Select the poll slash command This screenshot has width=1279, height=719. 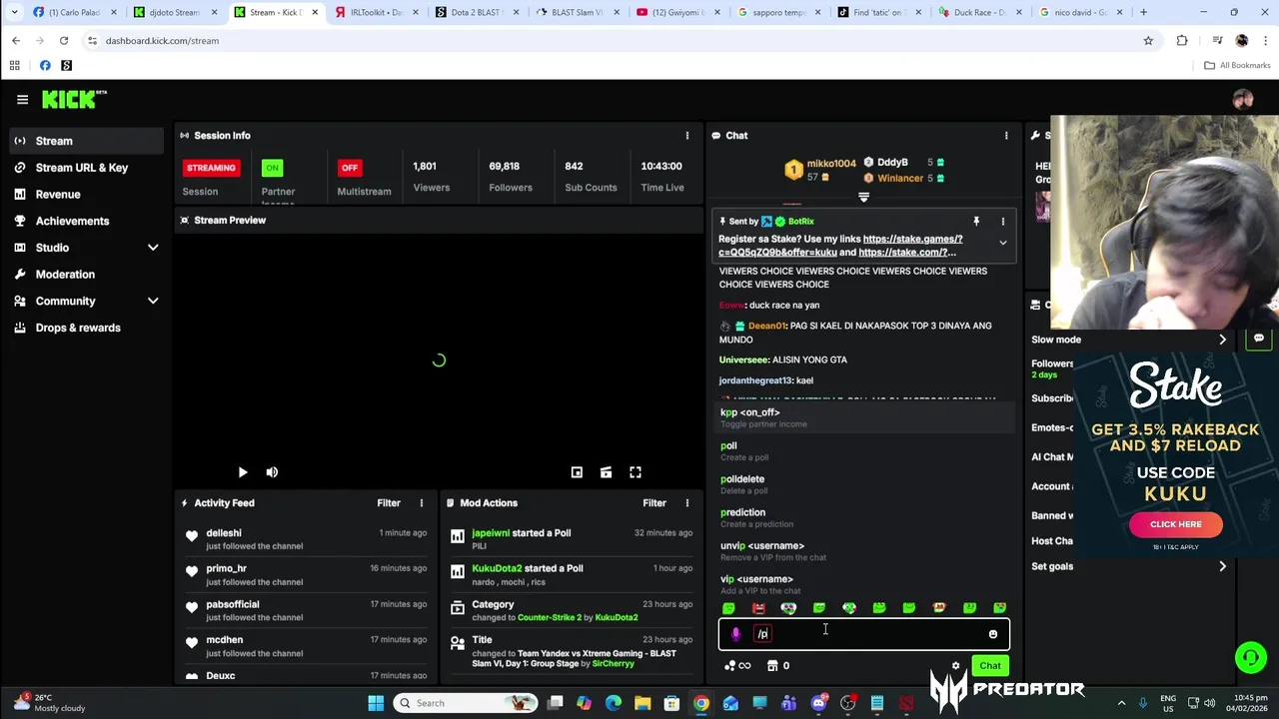[864, 450]
